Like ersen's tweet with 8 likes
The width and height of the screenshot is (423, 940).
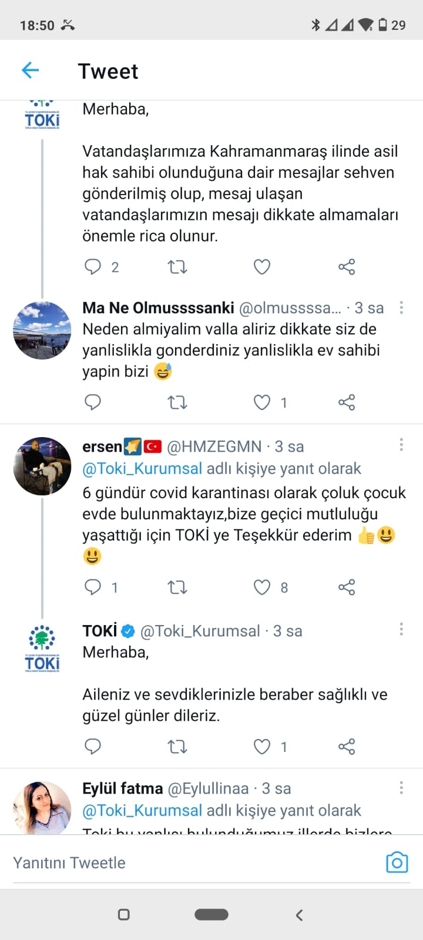[x=261, y=587]
